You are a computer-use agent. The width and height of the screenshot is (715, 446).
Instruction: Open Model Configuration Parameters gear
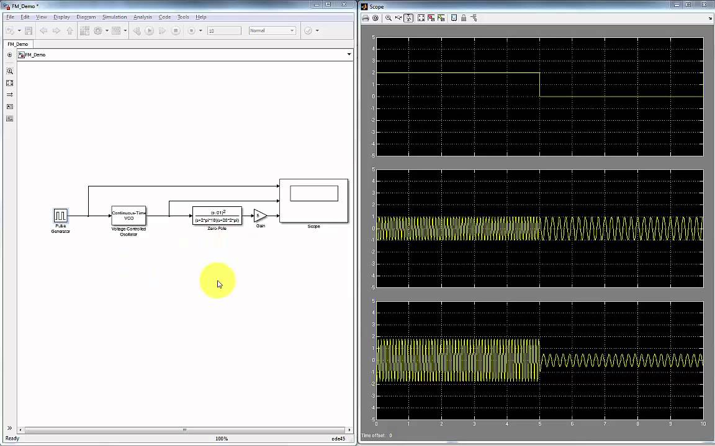[98, 30]
